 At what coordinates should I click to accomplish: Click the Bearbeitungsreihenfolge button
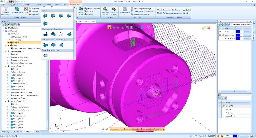tap(141, 8)
